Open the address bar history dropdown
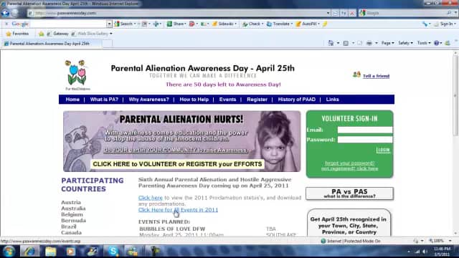 [x=328, y=13]
